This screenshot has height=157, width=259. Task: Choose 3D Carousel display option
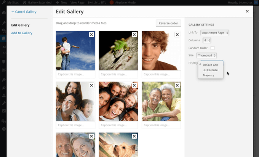211,70
